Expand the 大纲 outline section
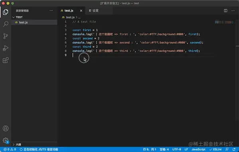239x152 pixels. tap(34, 144)
